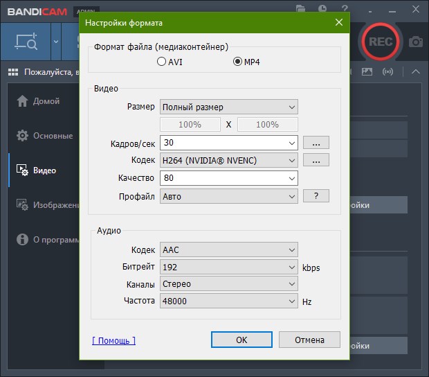Screen dimensions: 429x377
Task: Open the Домой home sidebar item
Action: [x=38, y=101]
